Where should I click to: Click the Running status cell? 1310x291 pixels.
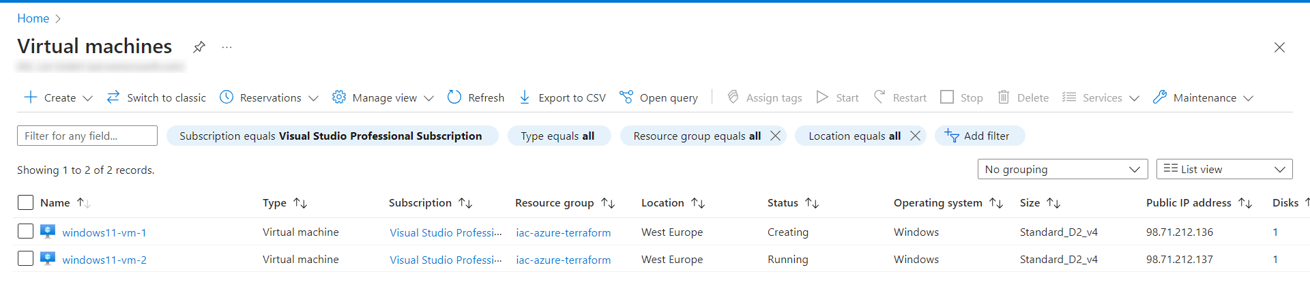[x=788, y=260]
